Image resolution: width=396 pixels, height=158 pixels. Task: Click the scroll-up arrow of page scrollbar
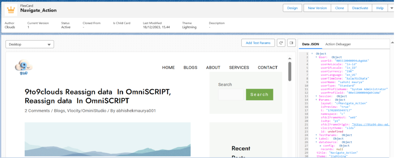tap(392, 42)
